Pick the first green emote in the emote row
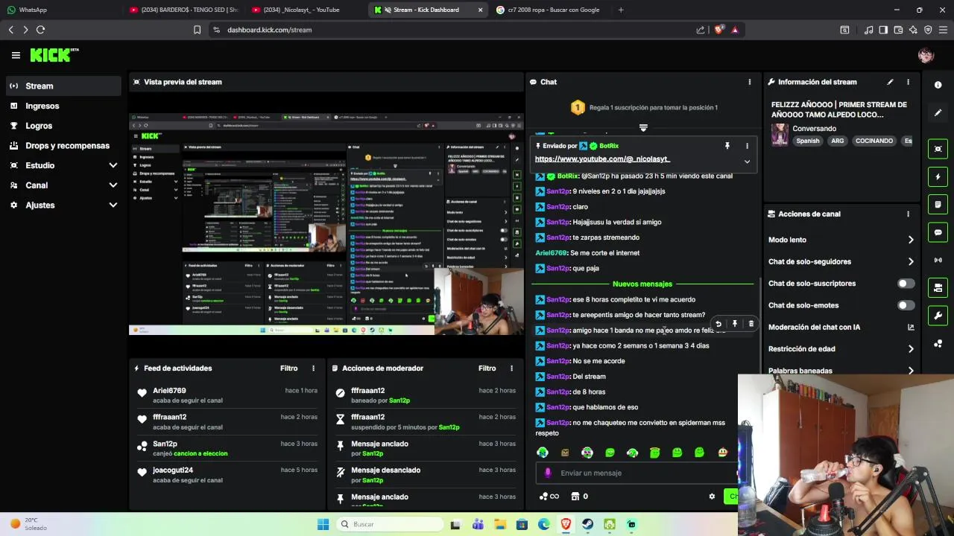954x536 pixels. coord(543,453)
